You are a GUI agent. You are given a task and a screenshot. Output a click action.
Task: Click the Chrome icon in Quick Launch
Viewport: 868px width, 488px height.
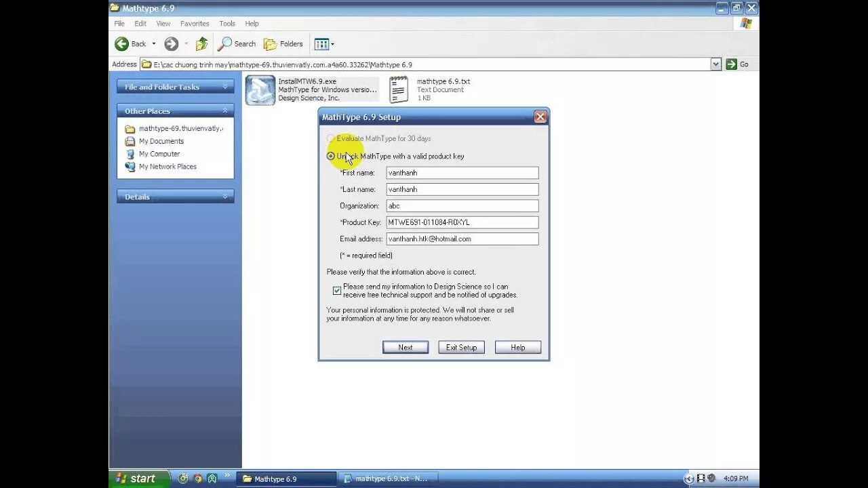(197, 479)
